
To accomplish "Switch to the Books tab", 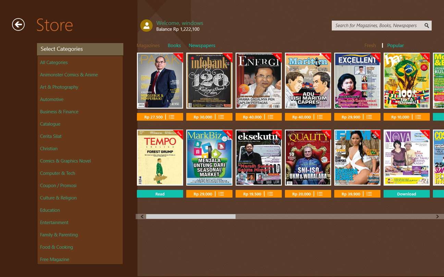I will [x=174, y=45].
